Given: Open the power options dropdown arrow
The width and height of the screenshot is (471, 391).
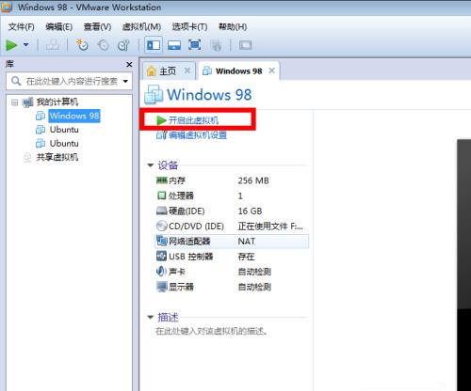Looking at the screenshot, I should click(26, 45).
